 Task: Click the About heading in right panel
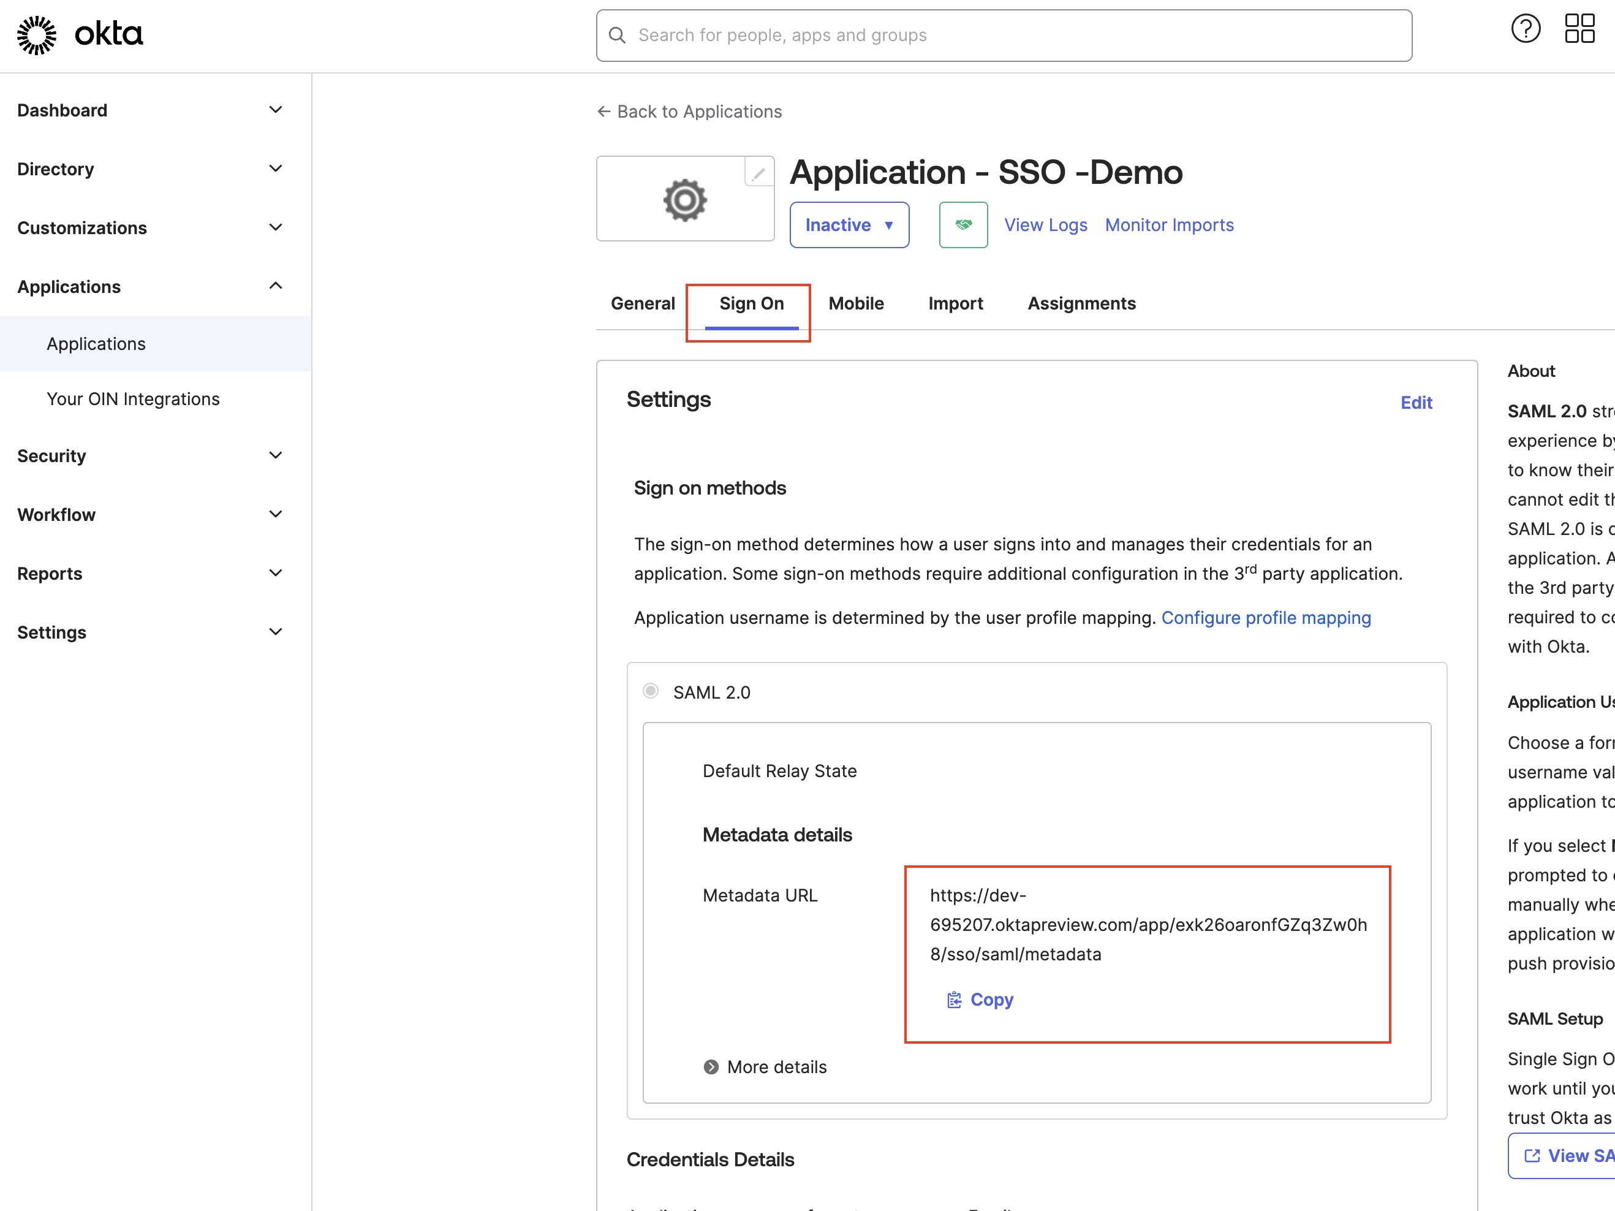(x=1531, y=371)
